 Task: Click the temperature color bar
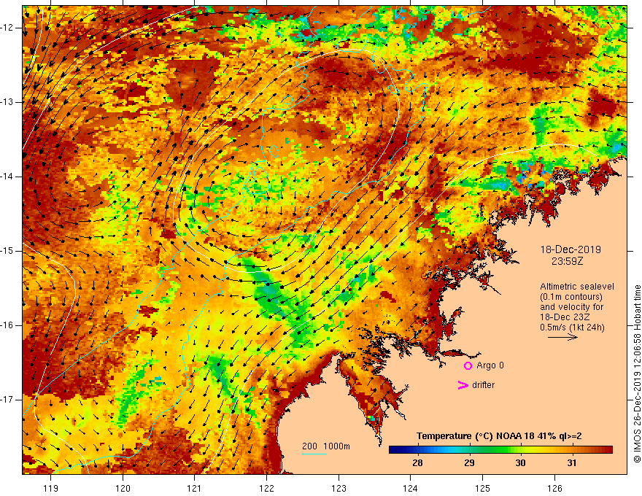pyautogui.click(x=500, y=450)
